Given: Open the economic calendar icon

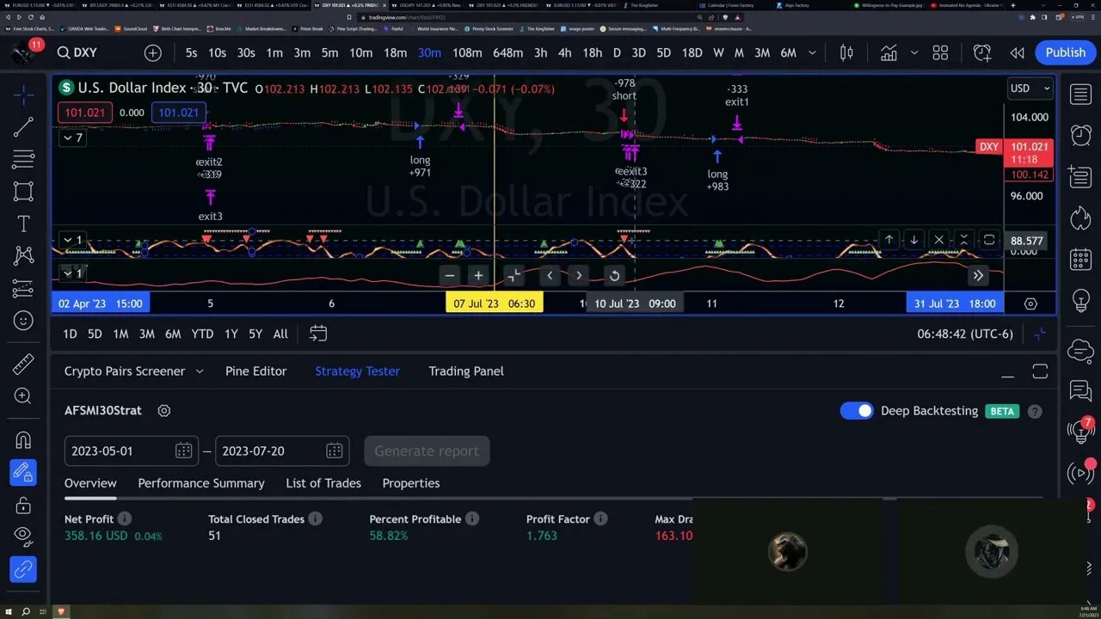Looking at the screenshot, I should coord(1080,259).
